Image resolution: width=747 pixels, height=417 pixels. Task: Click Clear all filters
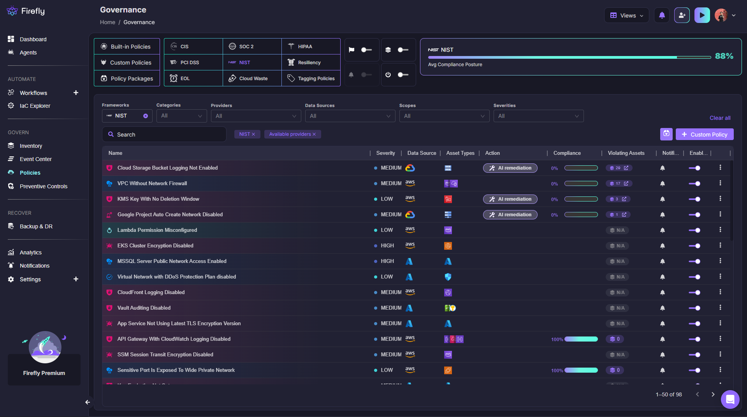pos(720,118)
